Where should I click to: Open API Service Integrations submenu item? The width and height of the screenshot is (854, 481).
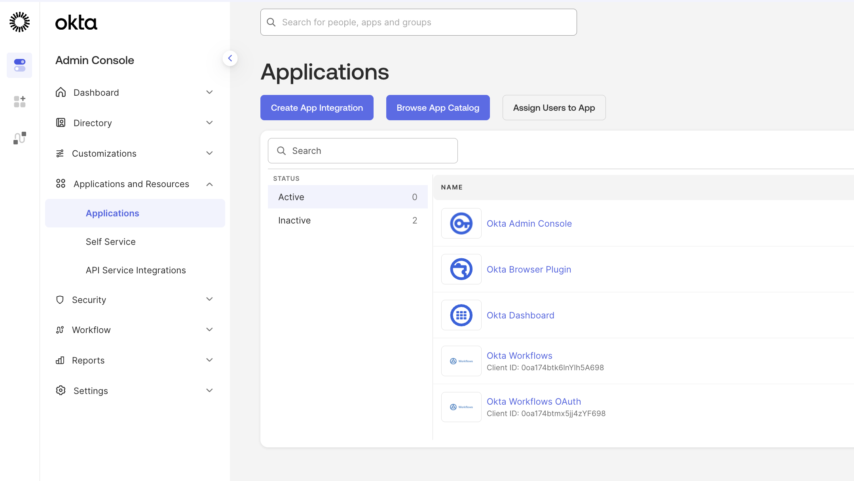(x=136, y=270)
